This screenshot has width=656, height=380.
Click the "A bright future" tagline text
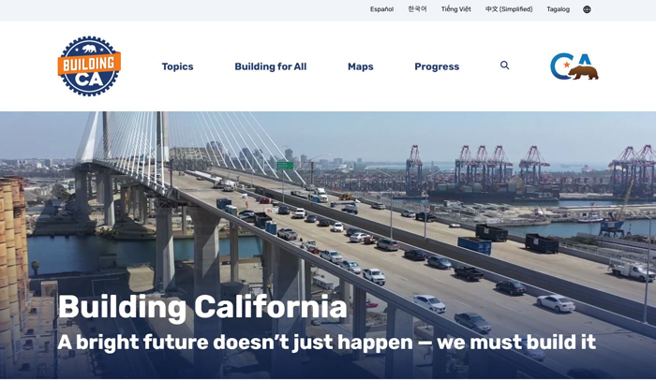tap(326, 343)
